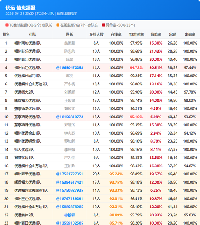
Task: Select team 师大优远3队 in row 14
Action: pyautogui.click(x=24, y=149)
